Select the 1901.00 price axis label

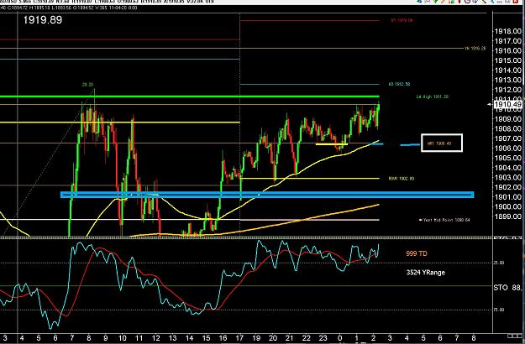coord(508,197)
